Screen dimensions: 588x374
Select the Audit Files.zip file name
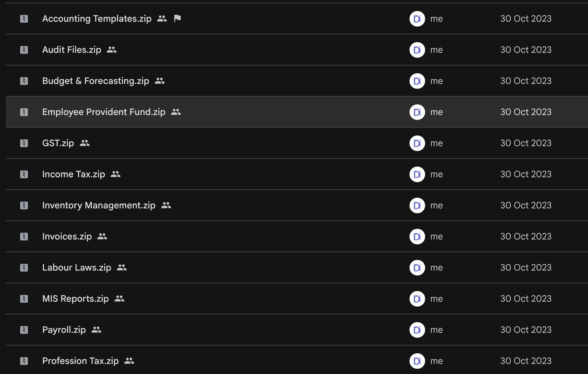tap(72, 50)
